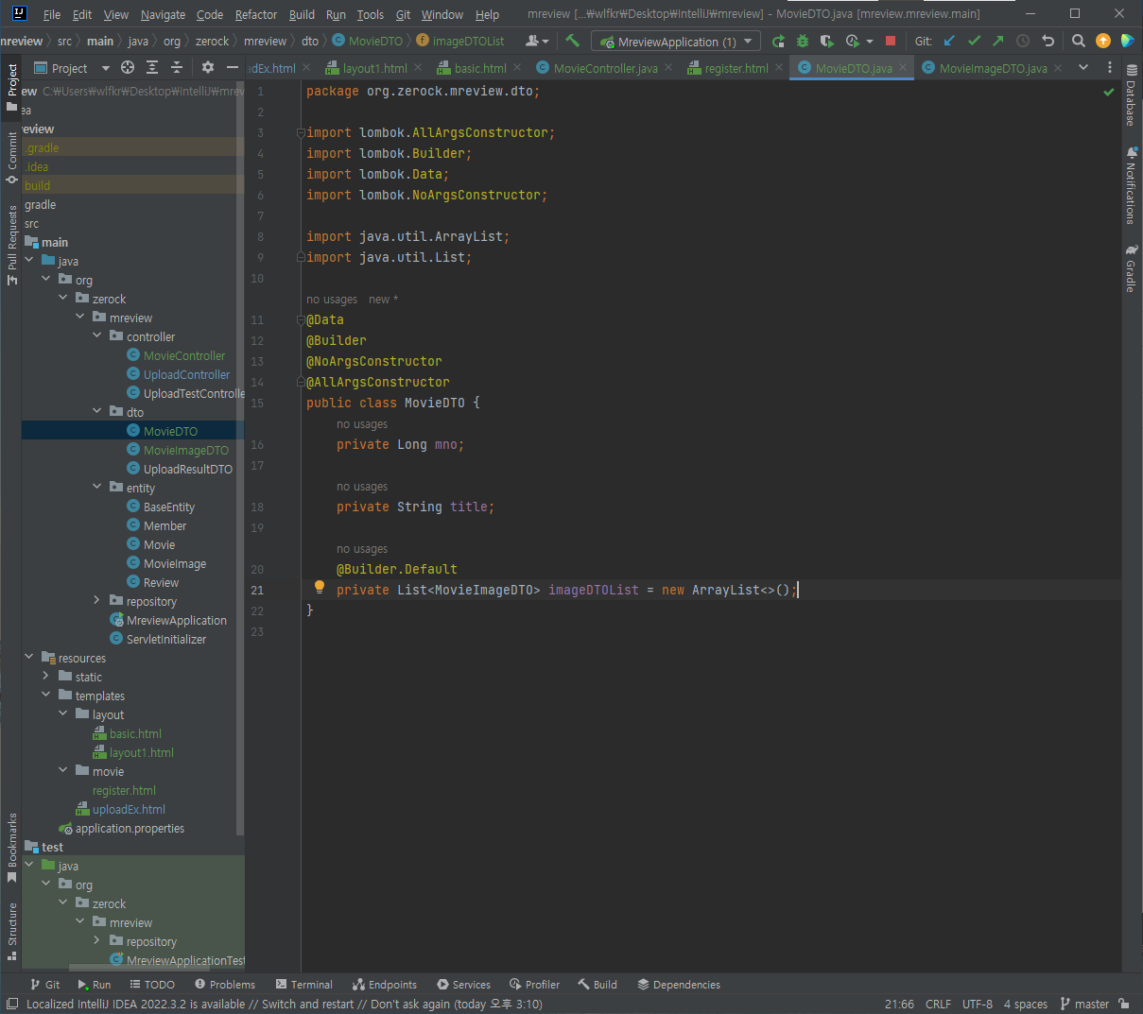The image size is (1143, 1014).
Task: Open editor tabs more-options menu
Action: [x=1110, y=68]
